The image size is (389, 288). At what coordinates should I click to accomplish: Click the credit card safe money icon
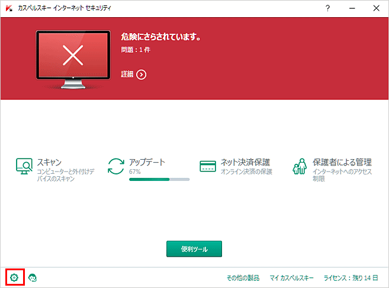(208, 166)
